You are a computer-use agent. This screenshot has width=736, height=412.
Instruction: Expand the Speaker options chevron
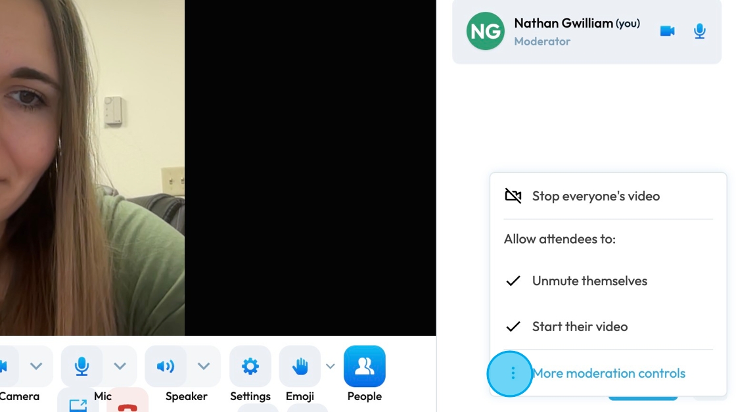point(203,366)
